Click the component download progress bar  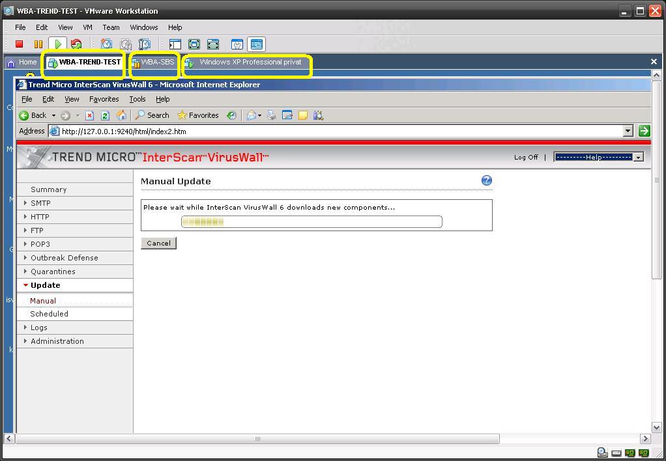pyautogui.click(x=311, y=221)
